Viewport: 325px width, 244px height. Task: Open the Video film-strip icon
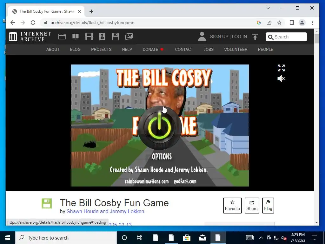tap(89, 37)
